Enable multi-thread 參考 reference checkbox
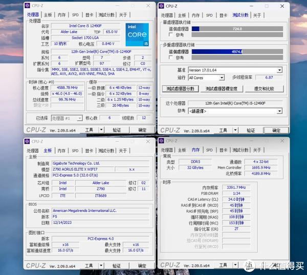Image resolution: width=307 pixels, height=275 pixels. point(170,57)
